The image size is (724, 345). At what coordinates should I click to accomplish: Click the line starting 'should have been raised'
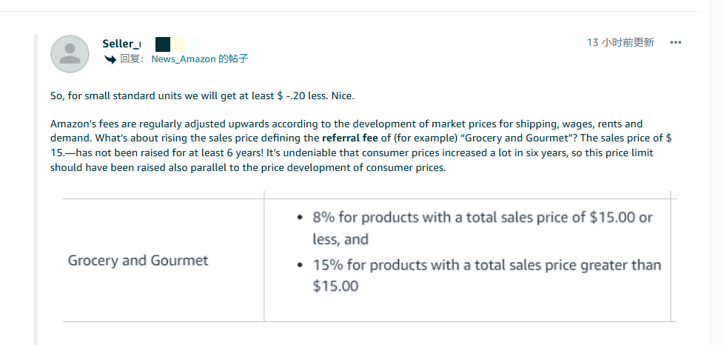point(248,167)
